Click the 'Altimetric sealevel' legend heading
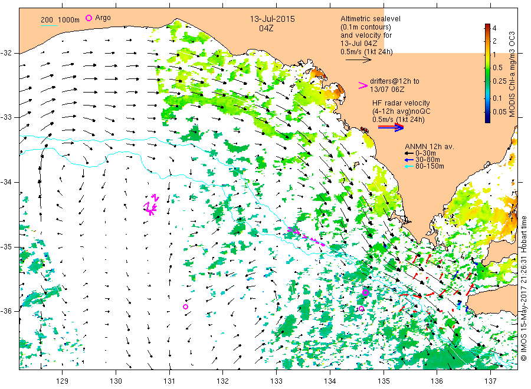Image resolution: width=531 pixels, height=389 pixels. click(371, 19)
